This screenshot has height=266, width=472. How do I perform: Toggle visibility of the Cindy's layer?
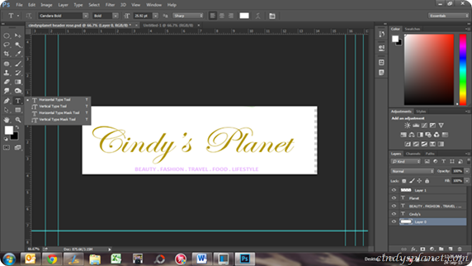click(x=394, y=213)
